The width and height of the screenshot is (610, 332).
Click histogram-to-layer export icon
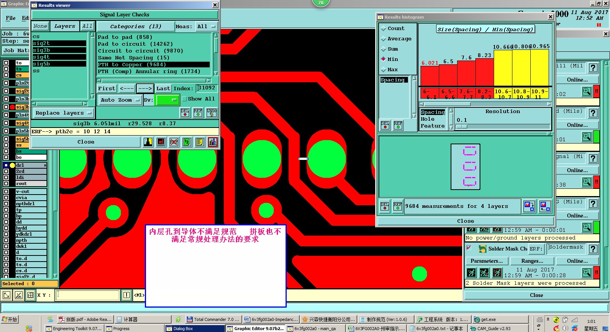click(x=529, y=206)
